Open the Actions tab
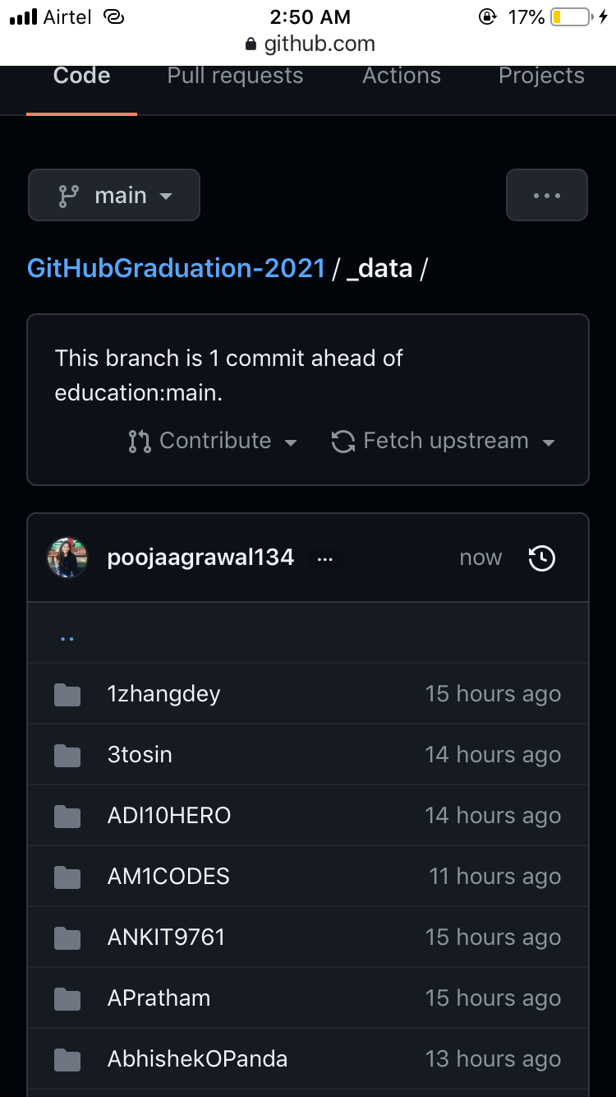This screenshot has width=616, height=1097. (x=401, y=75)
